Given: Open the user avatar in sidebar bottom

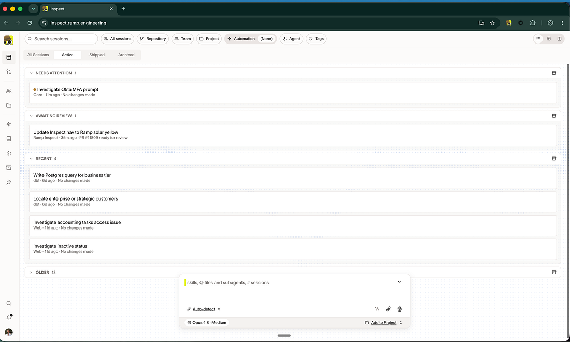Looking at the screenshot, I should [9, 332].
